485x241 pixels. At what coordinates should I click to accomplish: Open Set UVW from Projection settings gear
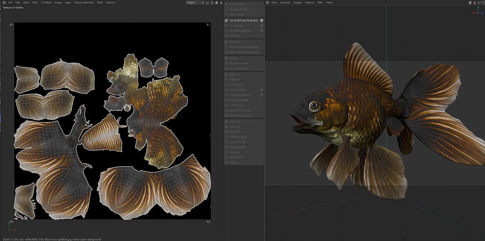click(262, 20)
